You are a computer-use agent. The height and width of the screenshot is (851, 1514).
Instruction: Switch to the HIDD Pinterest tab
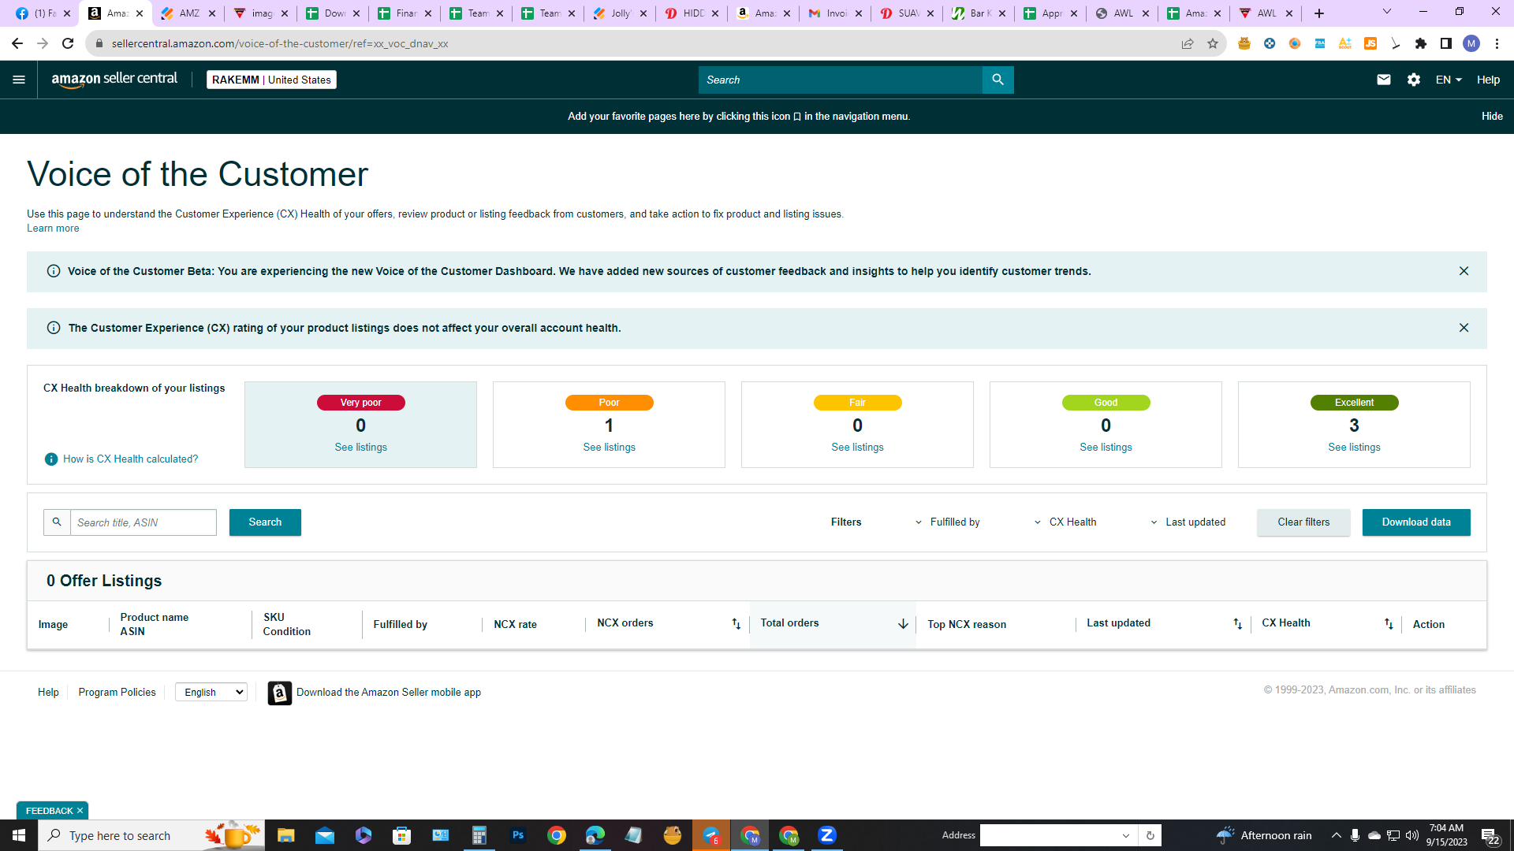[692, 13]
